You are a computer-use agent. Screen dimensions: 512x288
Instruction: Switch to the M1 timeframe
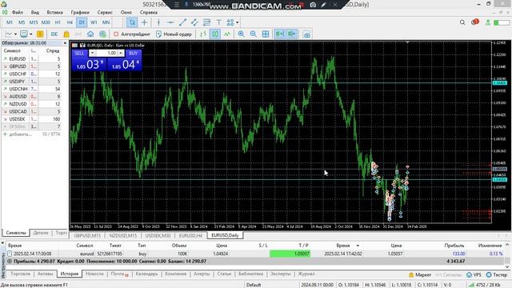(x=10, y=22)
